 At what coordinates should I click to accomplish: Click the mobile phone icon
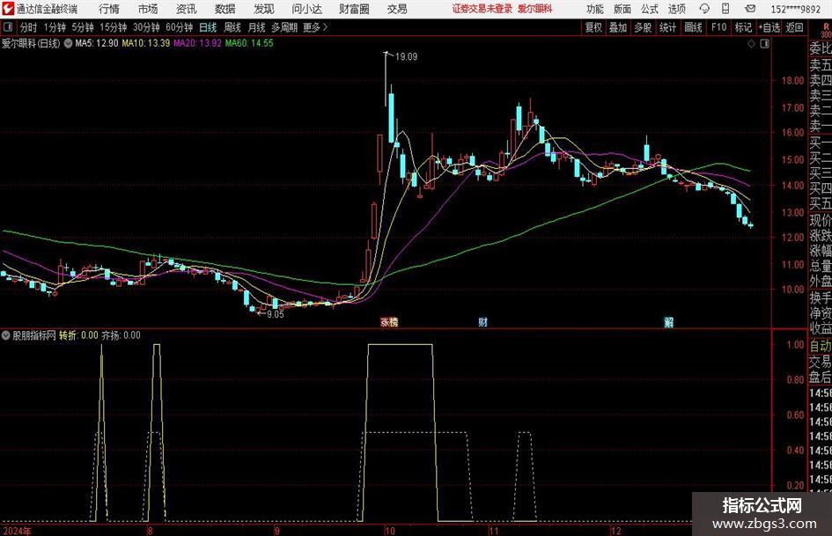click(725, 9)
